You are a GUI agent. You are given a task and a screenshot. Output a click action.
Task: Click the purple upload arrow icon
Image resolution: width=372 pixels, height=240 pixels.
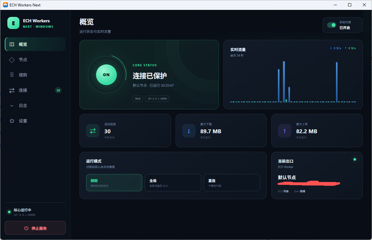point(285,131)
